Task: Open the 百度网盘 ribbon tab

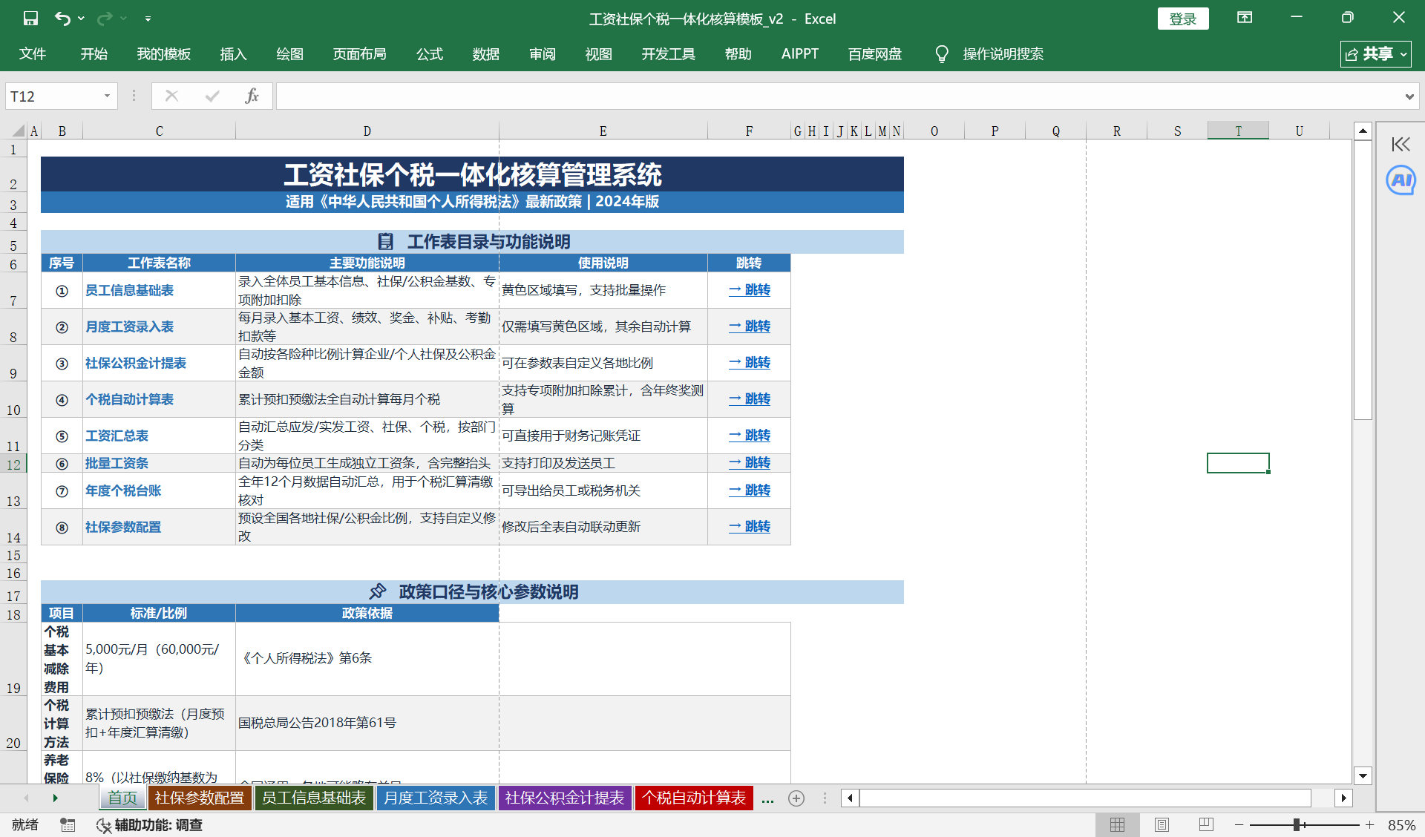Action: (875, 53)
